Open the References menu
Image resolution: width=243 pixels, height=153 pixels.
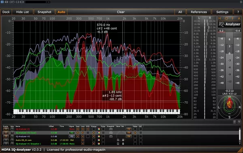click(x=199, y=12)
